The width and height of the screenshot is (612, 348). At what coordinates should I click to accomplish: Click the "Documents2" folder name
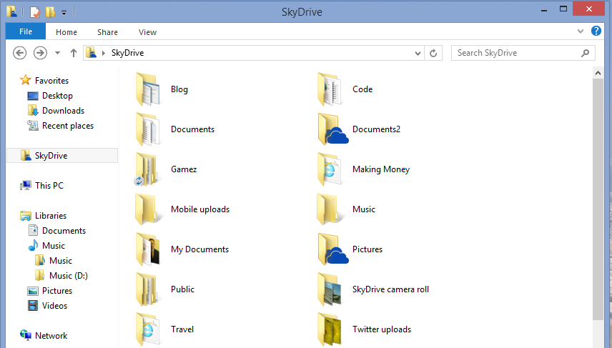(376, 129)
